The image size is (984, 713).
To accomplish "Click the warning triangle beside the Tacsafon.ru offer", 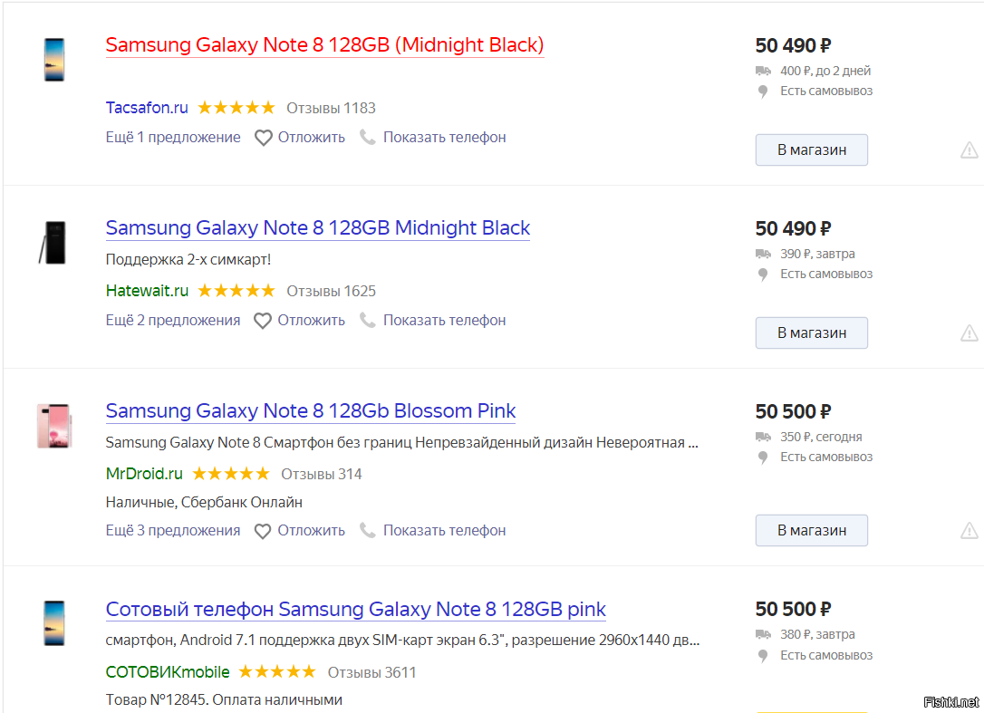I will pos(969,150).
